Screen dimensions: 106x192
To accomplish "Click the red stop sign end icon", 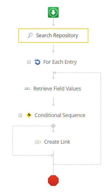I will click(x=53, y=181).
